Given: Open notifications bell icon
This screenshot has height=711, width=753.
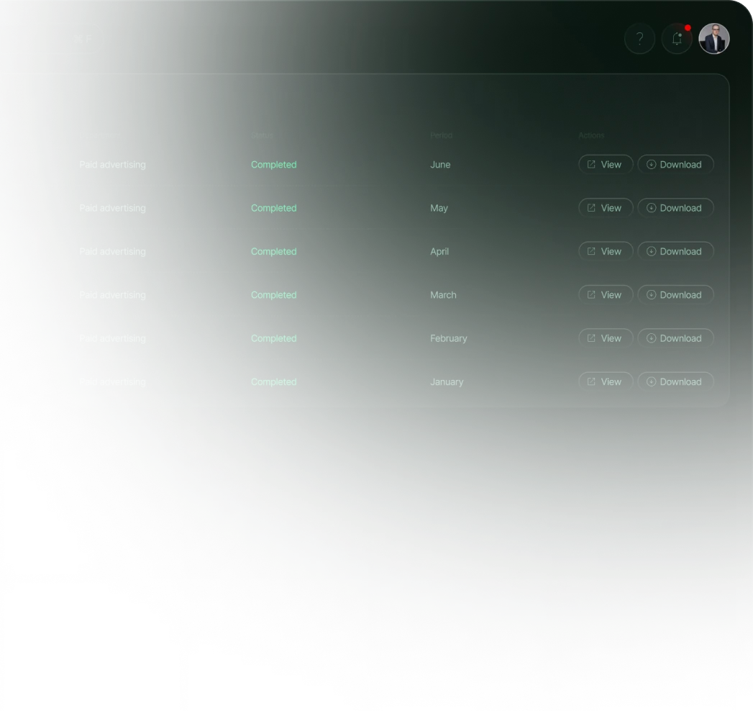Looking at the screenshot, I should 677,38.
